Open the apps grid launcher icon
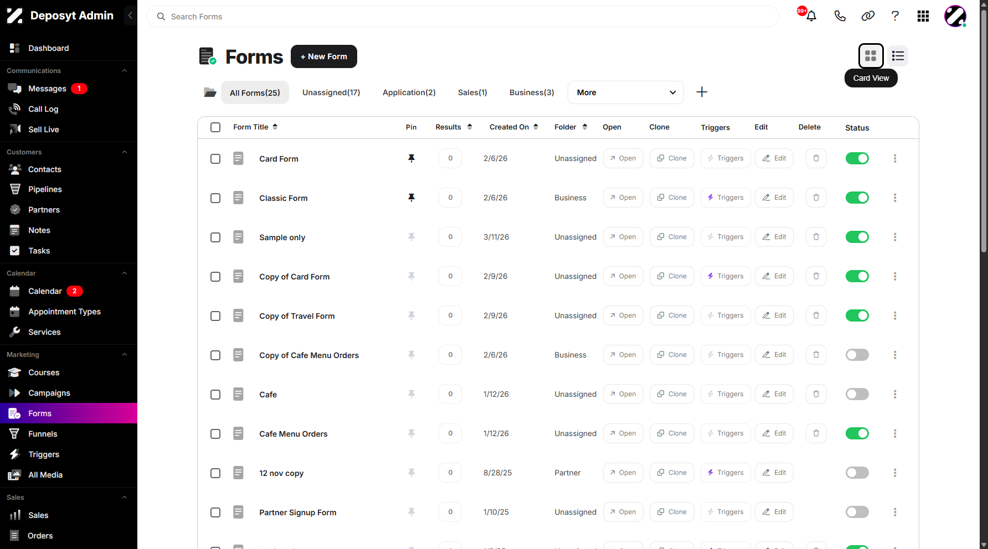The width and height of the screenshot is (988, 549). click(x=923, y=16)
